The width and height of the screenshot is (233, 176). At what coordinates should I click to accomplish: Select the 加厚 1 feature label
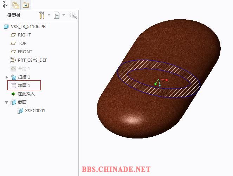(24, 86)
